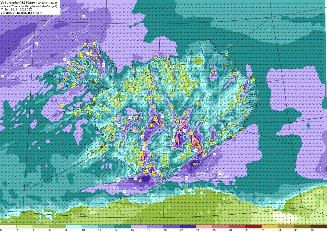Pick the 12–14 m/s teal legend block
Viewport: 327px width, 232px height.
point(106,227)
